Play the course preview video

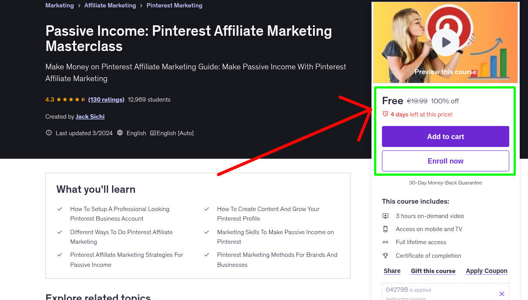pyautogui.click(x=446, y=42)
